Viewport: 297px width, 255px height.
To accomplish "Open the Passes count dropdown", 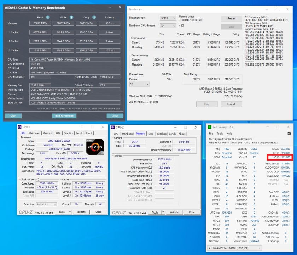I will click(x=139, y=84).
